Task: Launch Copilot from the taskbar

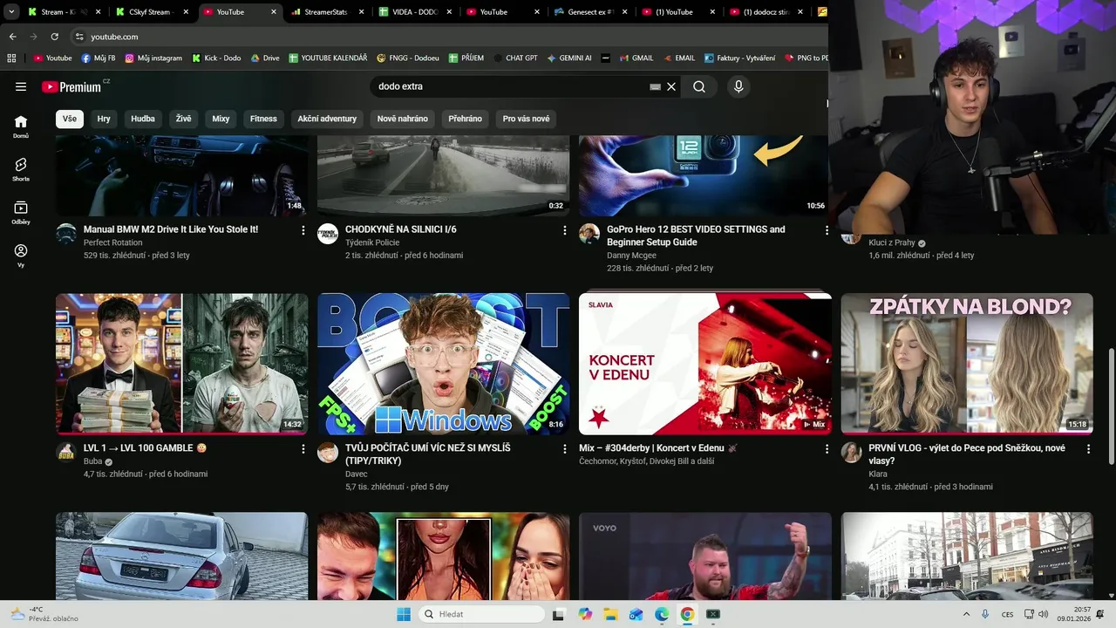Action: click(x=585, y=614)
